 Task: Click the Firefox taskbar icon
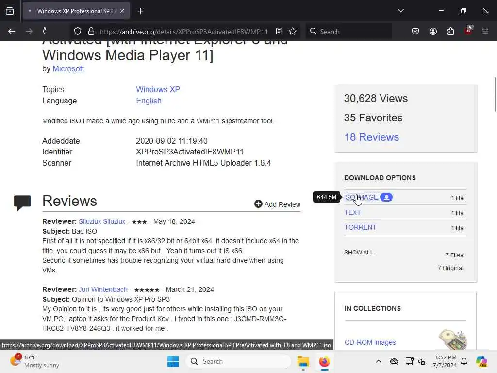(x=324, y=361)
